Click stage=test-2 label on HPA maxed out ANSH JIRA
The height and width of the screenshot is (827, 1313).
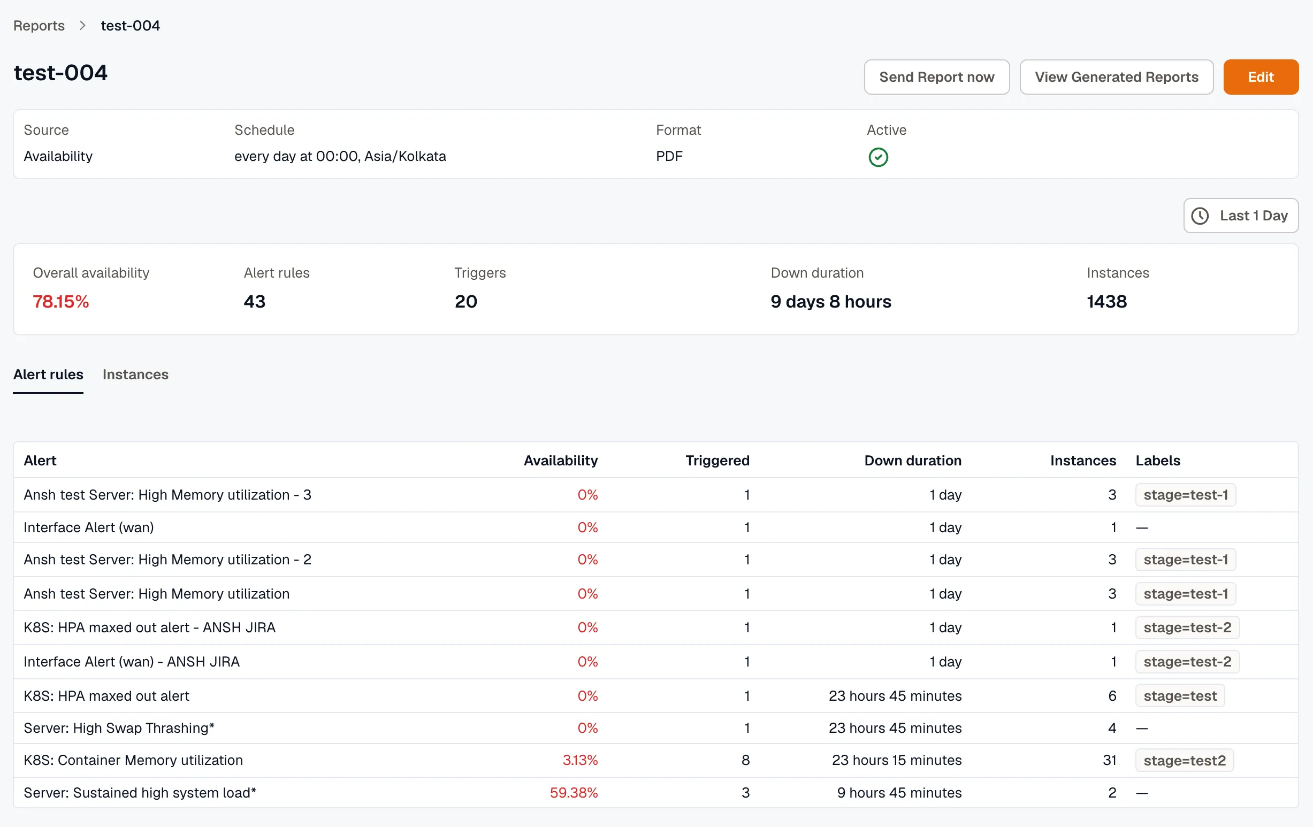(x=1187, y=627)
